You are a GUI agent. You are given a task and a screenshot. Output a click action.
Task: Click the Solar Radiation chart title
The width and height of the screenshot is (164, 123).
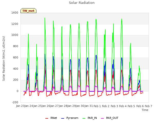coord(82,3)
